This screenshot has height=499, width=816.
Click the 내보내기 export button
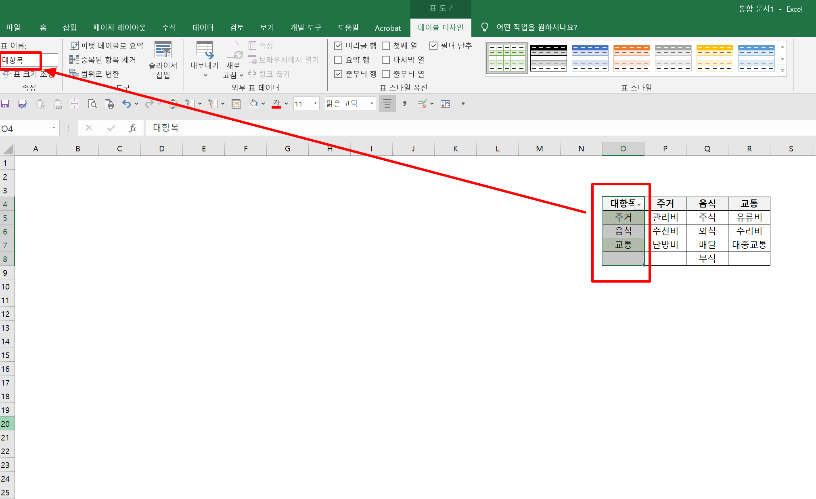tap(204, 57)
